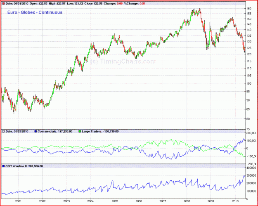Click the 145 price axis label
Image resolution: width=258 pixels, height=206 pixels.
[249, 24]
